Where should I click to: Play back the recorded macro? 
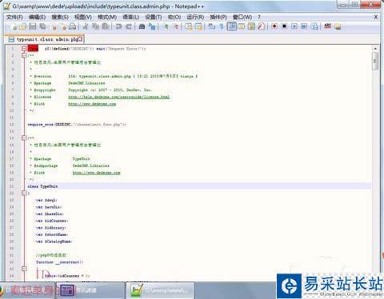(294, 26)
